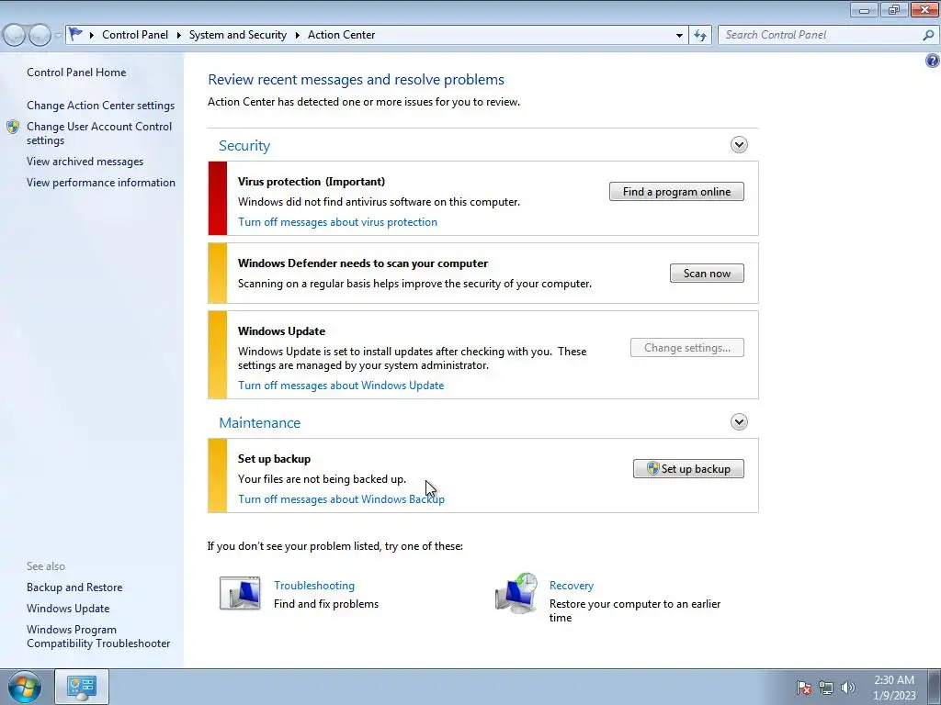Click the Troubleshooting monitor icon
The height and width of the screenshot is (705, 941).
click(x=240, y=593)
